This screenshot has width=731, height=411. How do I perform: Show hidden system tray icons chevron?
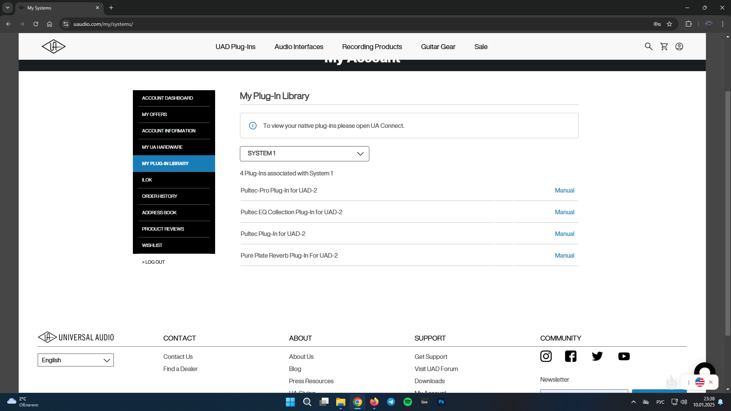click(x=633, y=402)
